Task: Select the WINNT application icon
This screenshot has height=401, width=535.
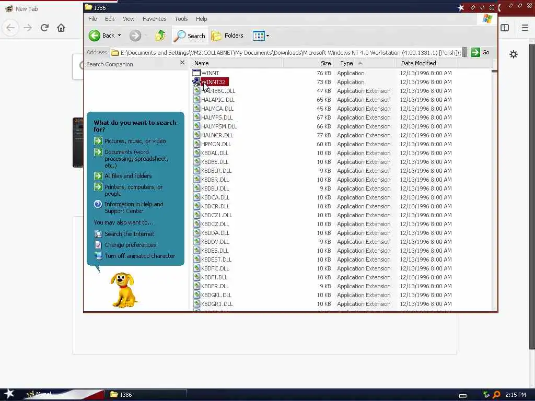Action: click(196, 73)
